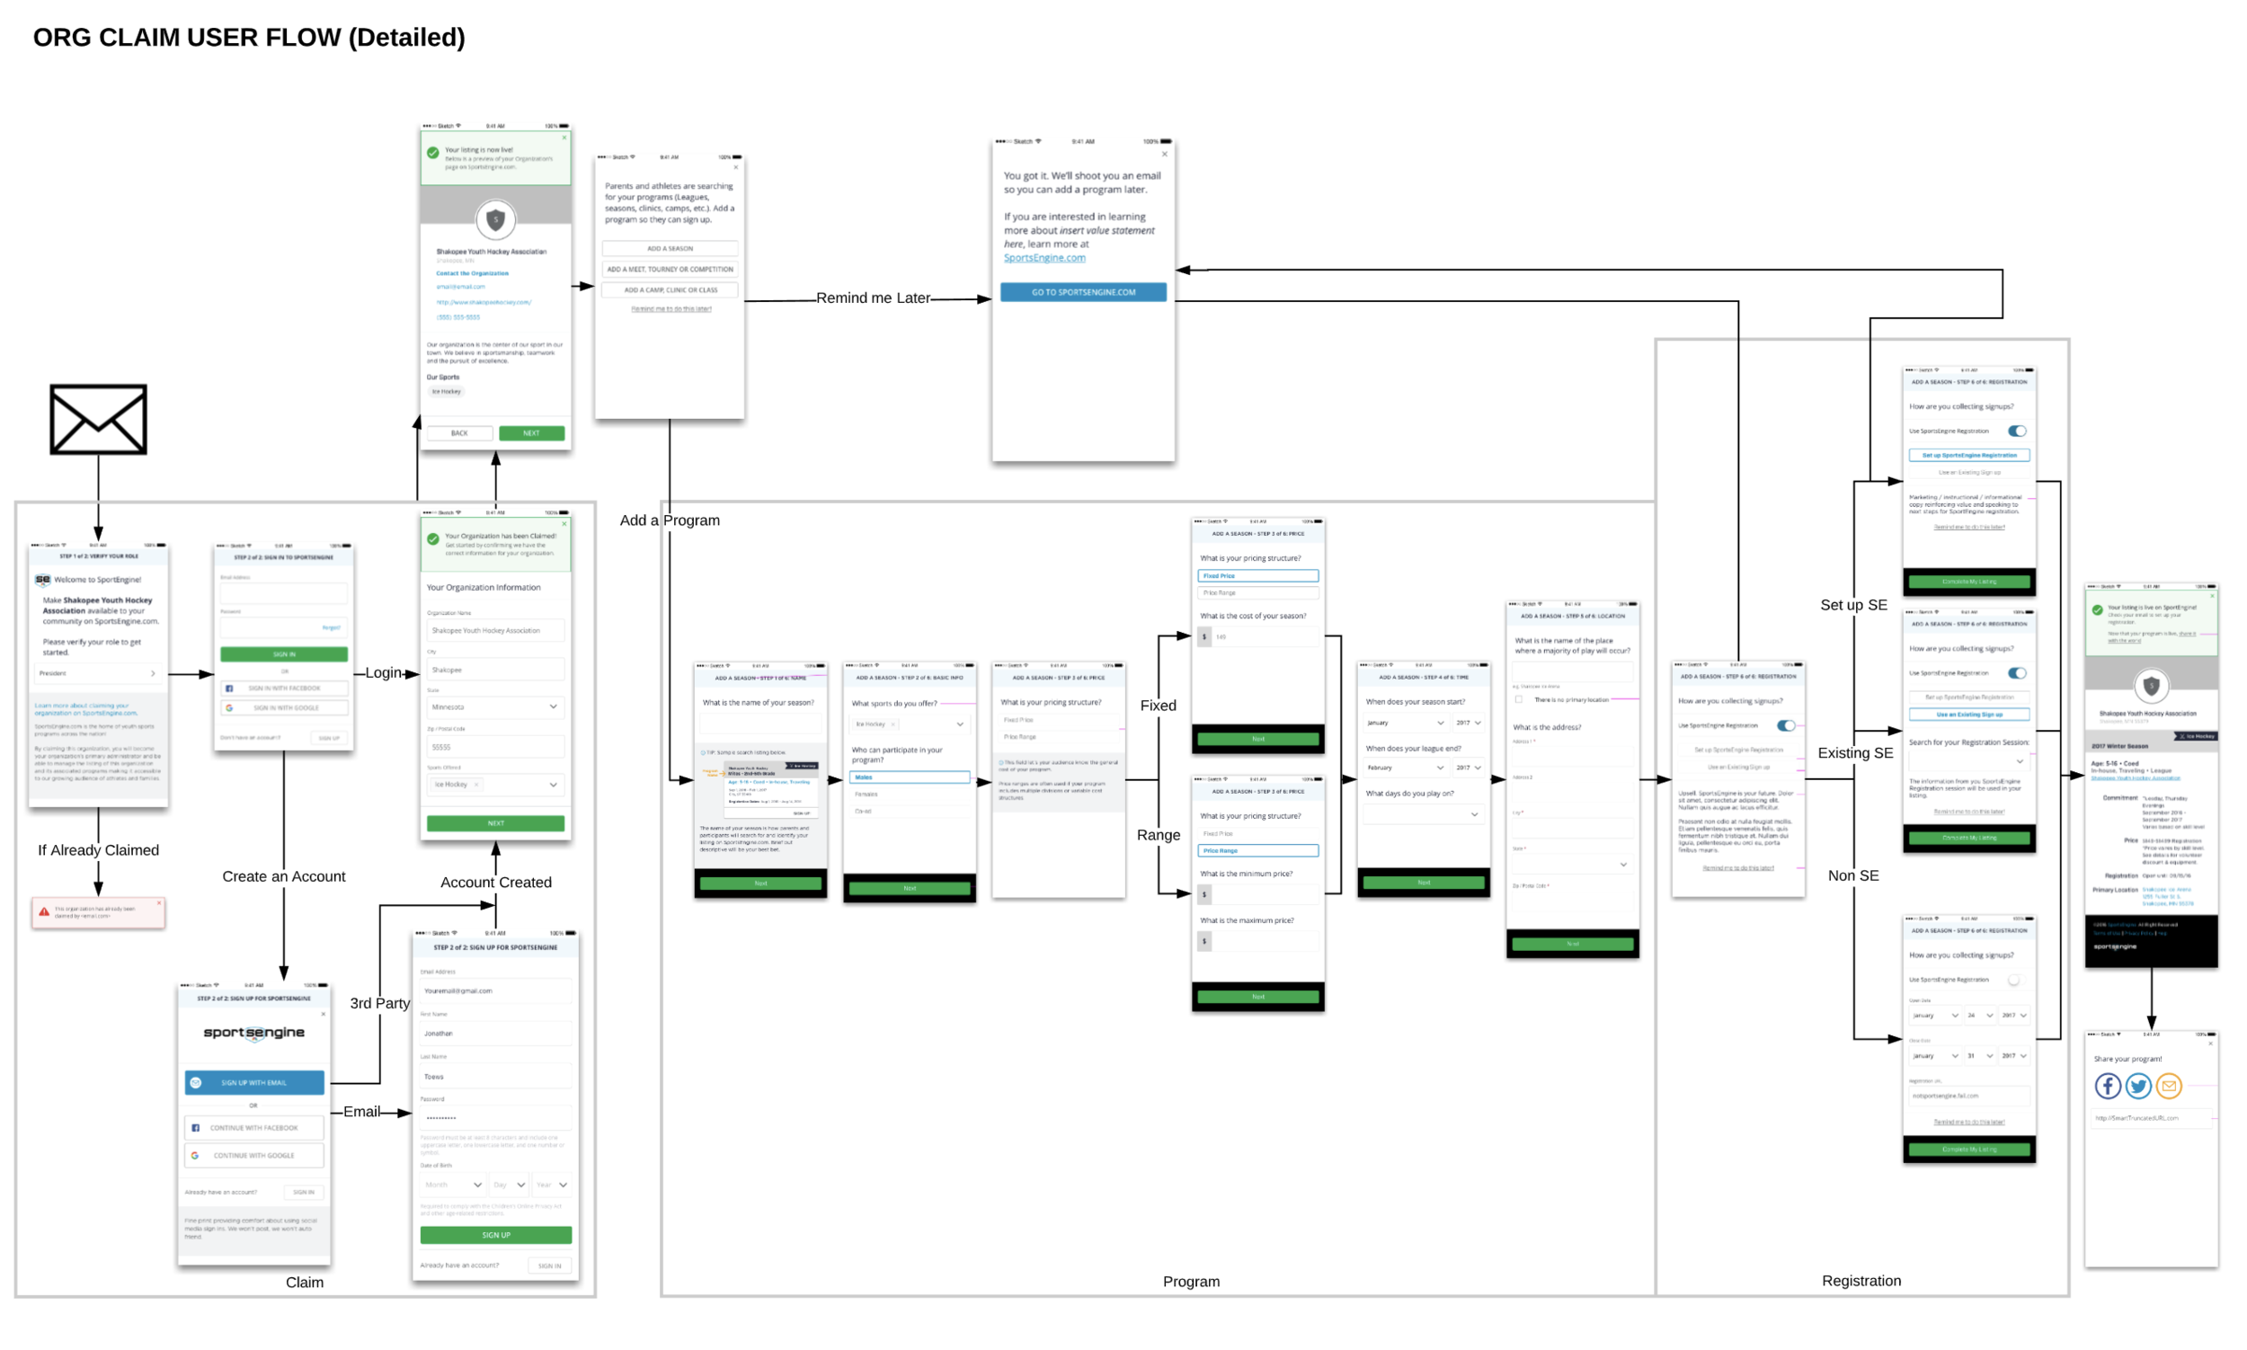Click the sportsengine logo on the sign-up screen
This screenshot has height=1350, width=2247.
coord(253,1033)
